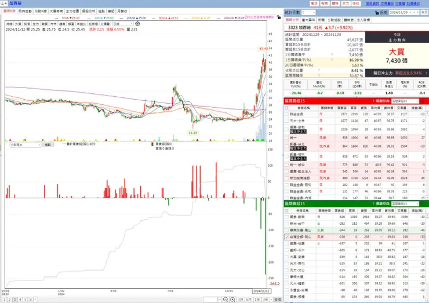Click the 3月 range button
The height and width of the screenshot is (303, 429).
point(241,300)
